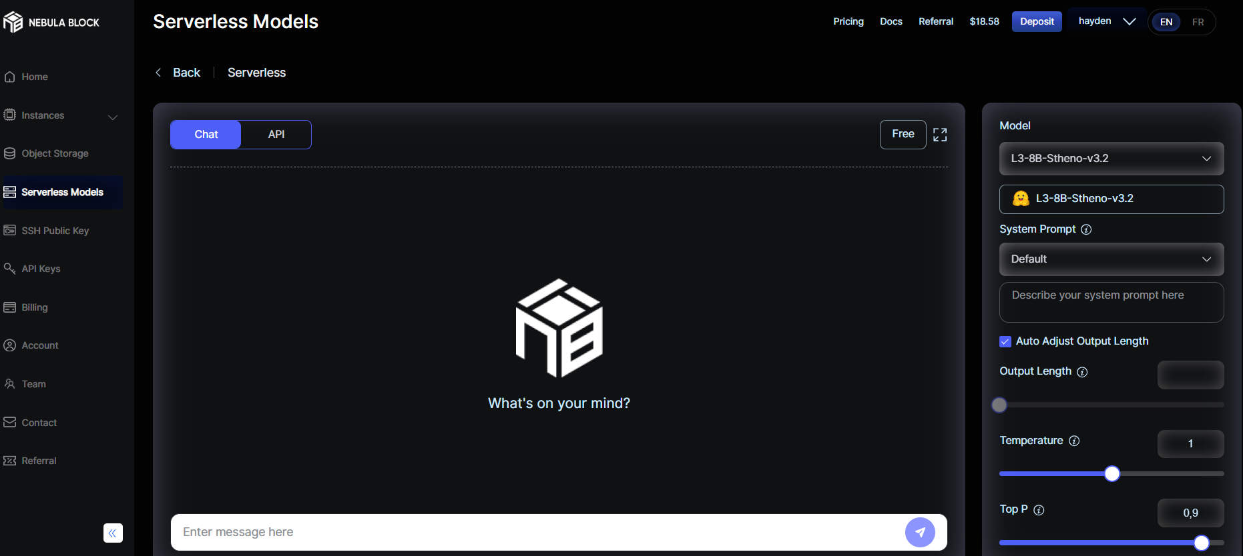The height and width of the screenshot is (556, 1243).
Task: Open Object Storage in the sidebar
Action: tap(55, 153)
